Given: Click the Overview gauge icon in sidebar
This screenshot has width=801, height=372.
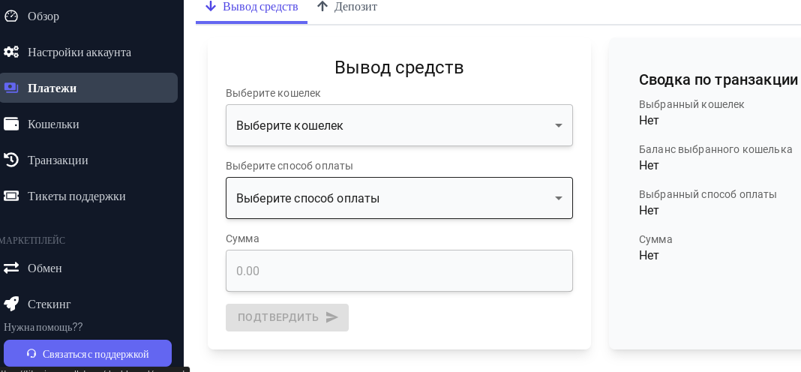Looking at the screenshot, I should (x=11, y=16).
